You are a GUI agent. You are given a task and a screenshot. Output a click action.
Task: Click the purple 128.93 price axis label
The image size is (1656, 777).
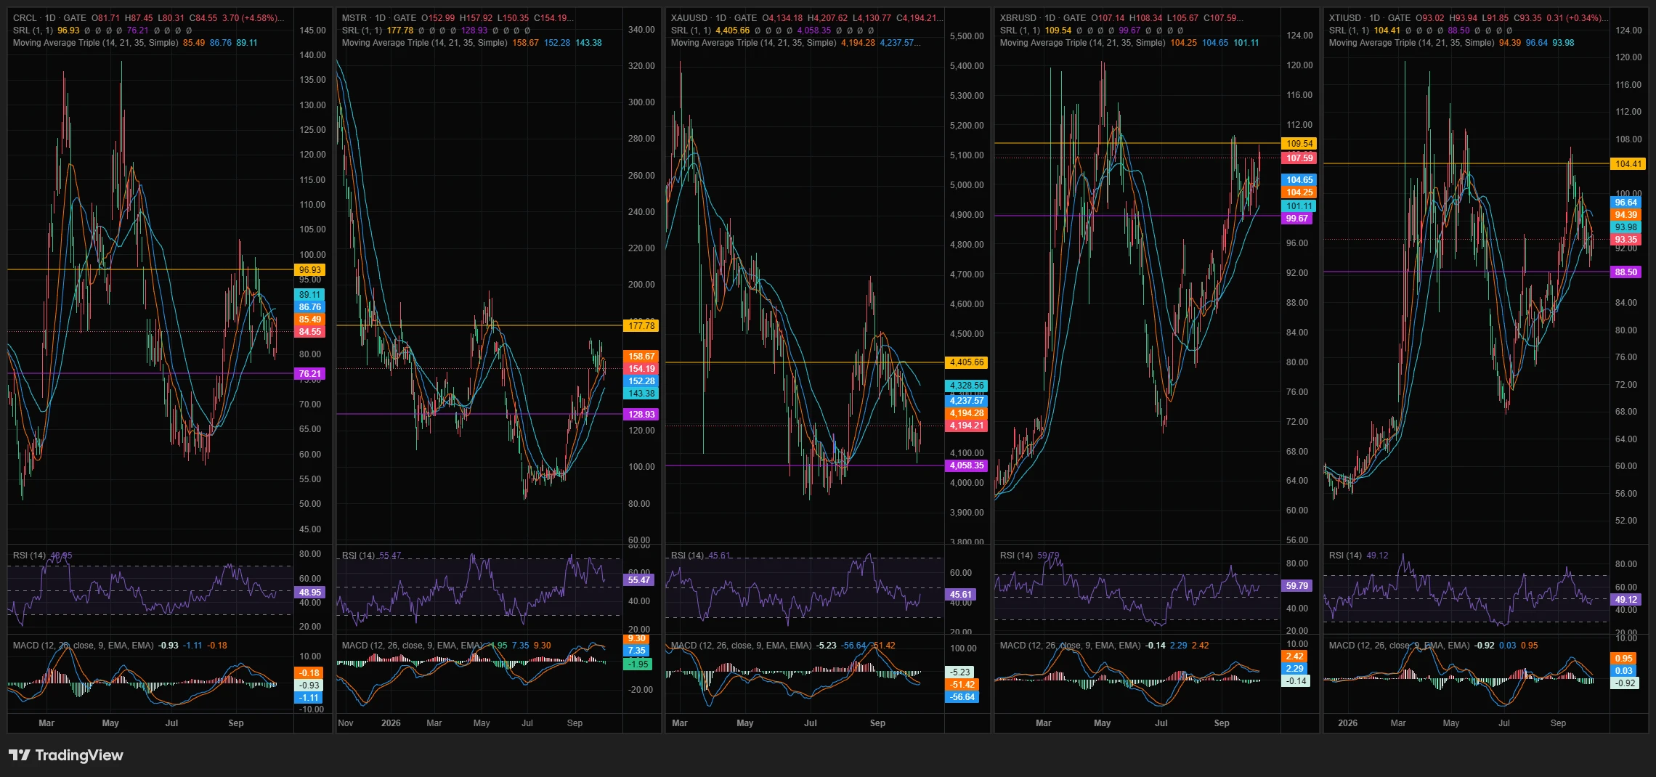point(641,415)
